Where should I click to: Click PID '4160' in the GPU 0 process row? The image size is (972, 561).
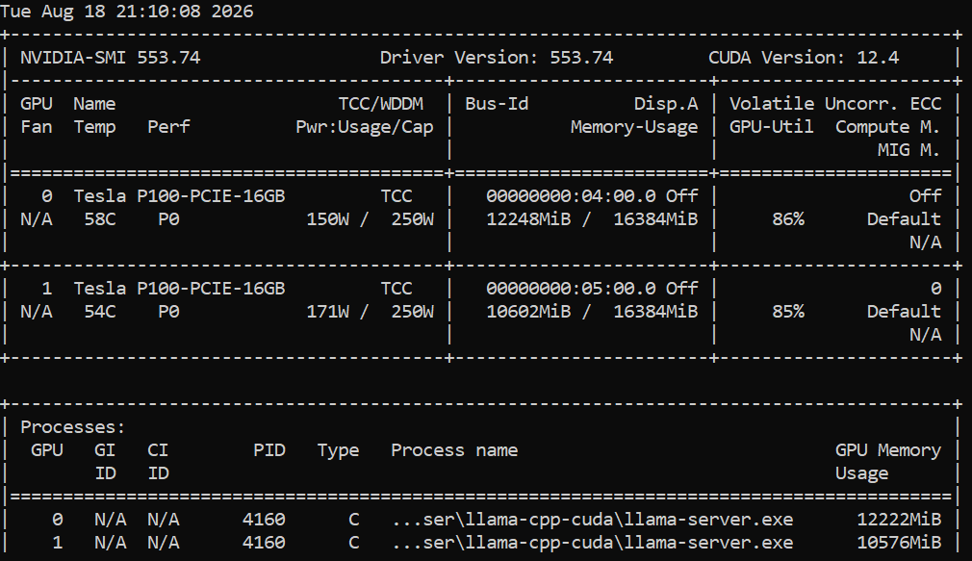point(264,520)
